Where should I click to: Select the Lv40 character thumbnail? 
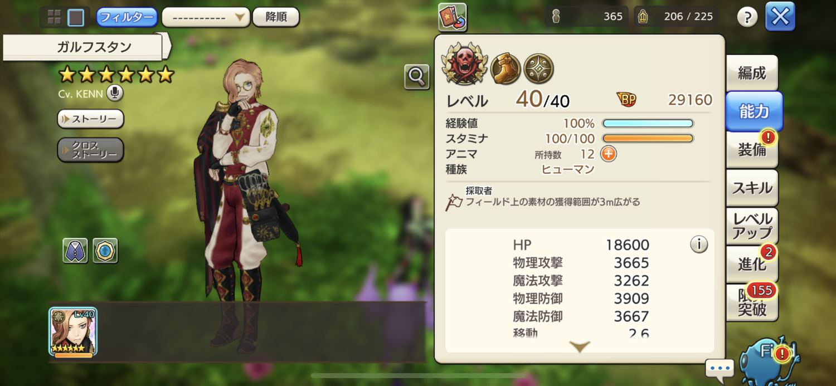point(73,332)
